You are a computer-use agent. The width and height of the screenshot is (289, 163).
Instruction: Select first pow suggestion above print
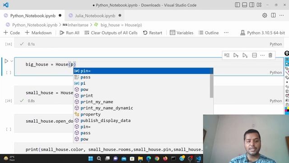click(x=141, y=90)
